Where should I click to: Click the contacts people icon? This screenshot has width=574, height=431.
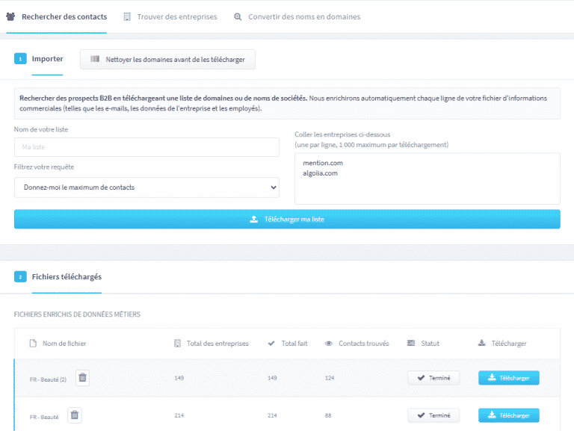[x=10, y=16]
